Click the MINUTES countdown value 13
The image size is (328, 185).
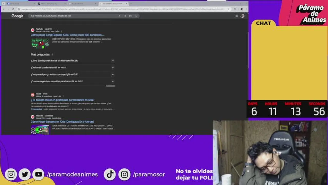[296, 112]
